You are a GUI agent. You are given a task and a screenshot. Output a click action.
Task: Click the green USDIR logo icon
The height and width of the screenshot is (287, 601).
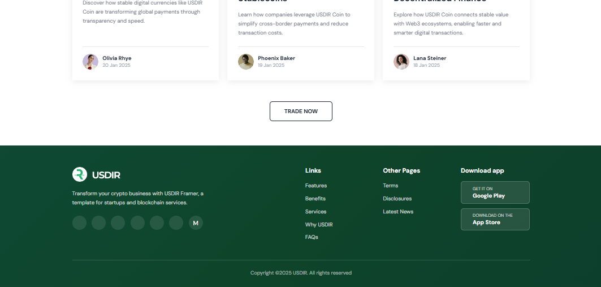[x=80, y=174]
